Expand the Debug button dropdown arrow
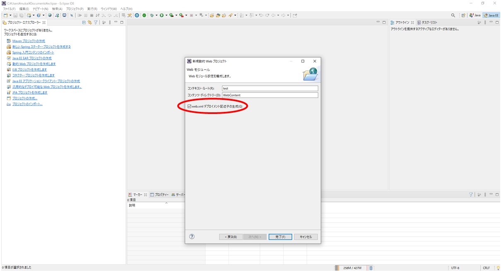Viewport: 501px width, 271px height. [157, 15]
